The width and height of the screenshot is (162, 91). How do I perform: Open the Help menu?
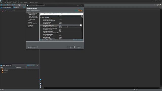[x=36, y=3]
